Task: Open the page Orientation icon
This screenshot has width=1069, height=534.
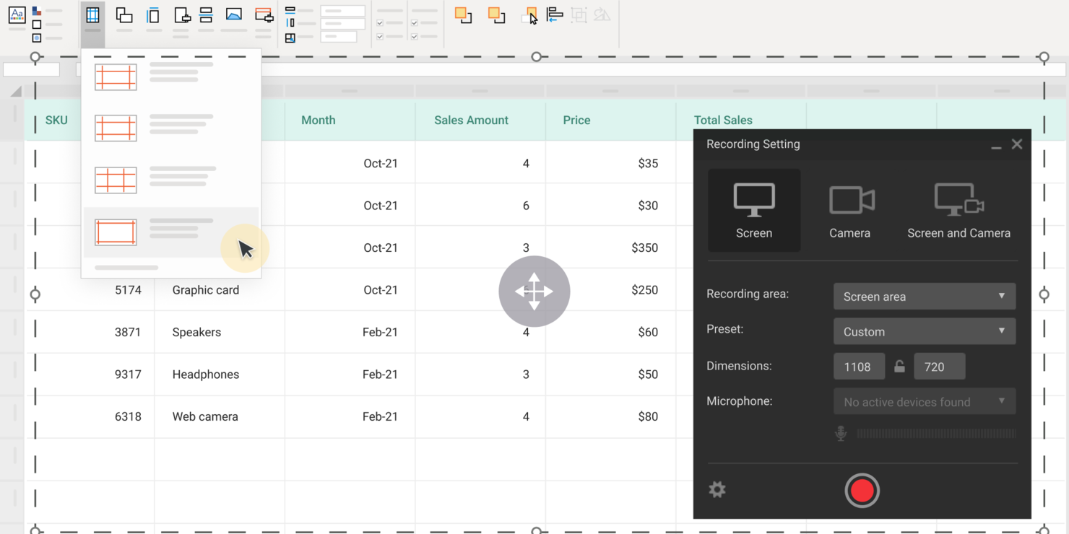Action: point(124,15)
